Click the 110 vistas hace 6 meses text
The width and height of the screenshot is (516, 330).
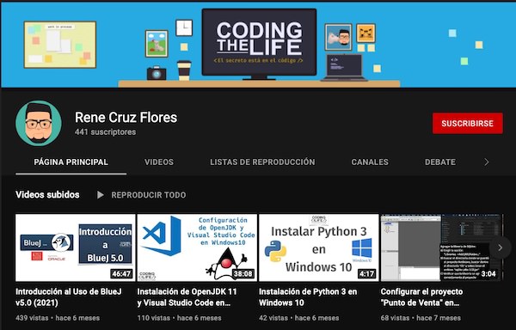[x=180, y=318]
